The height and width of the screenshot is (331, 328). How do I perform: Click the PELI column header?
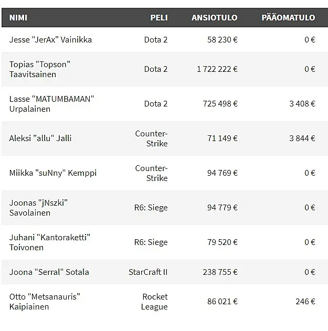click(x=159, y=17)
